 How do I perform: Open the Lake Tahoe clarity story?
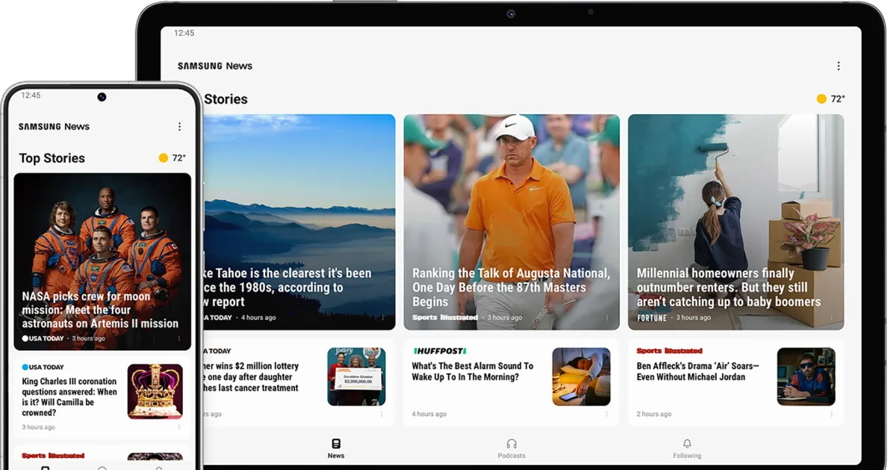299,222
